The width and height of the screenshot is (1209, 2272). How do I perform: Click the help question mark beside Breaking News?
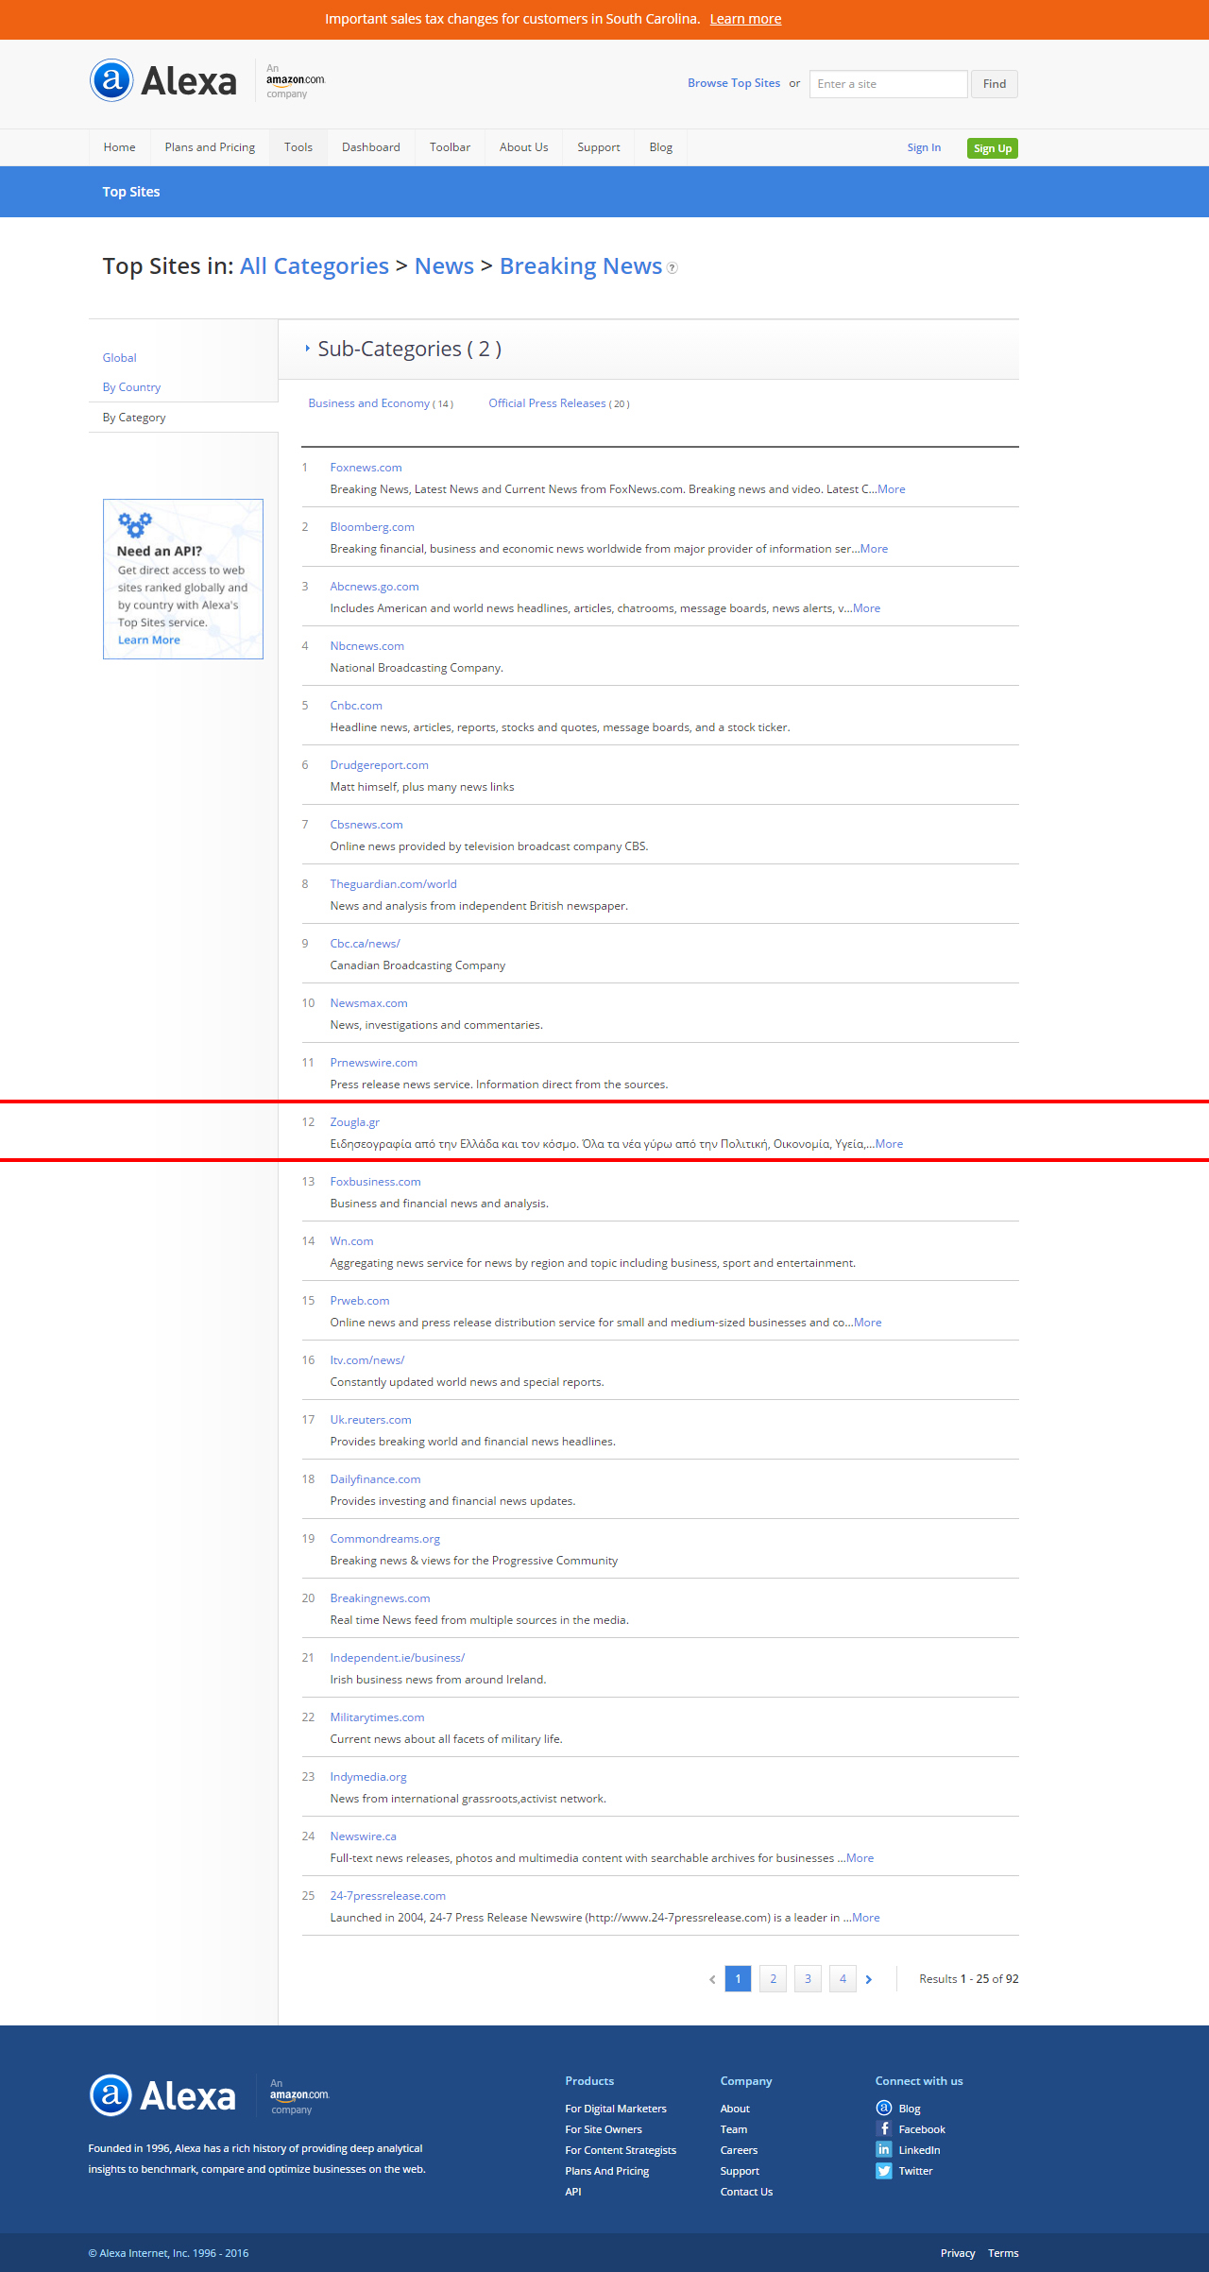click(x=673, y=268)
